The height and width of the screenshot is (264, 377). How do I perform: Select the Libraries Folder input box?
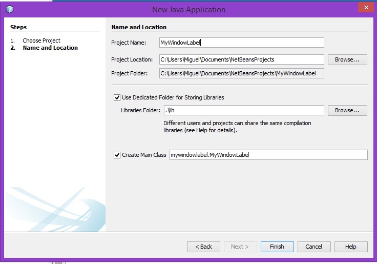point(243,110)
